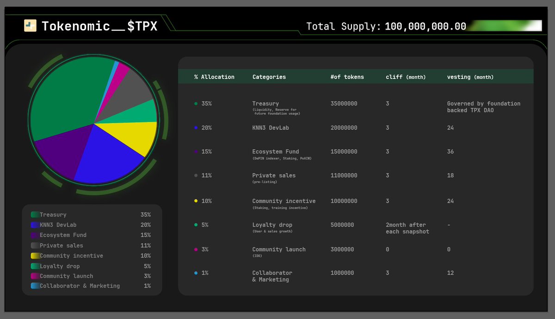This screenshot has width=555, height=319.
Task: Click the green bullet dot next to 35% in table
Action: (196, 103)
